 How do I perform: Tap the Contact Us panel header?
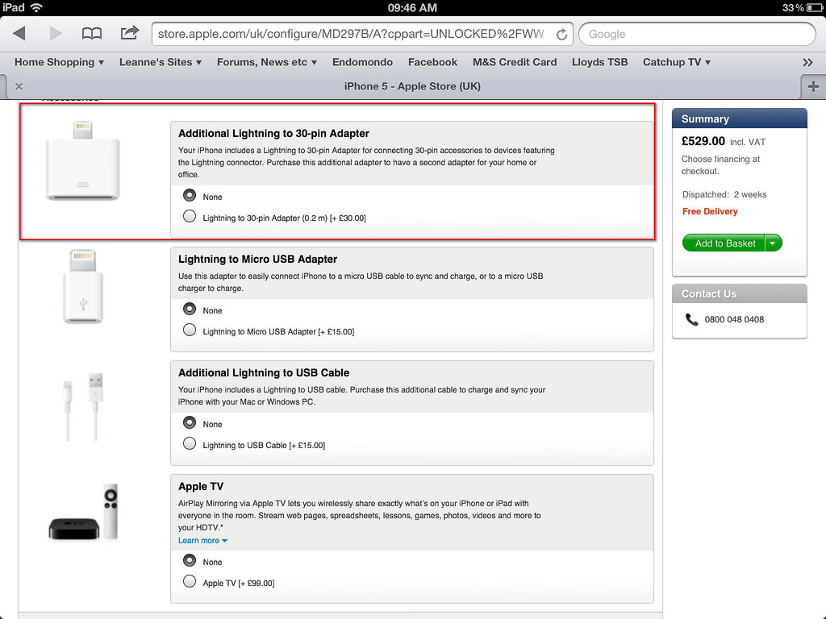740,293
